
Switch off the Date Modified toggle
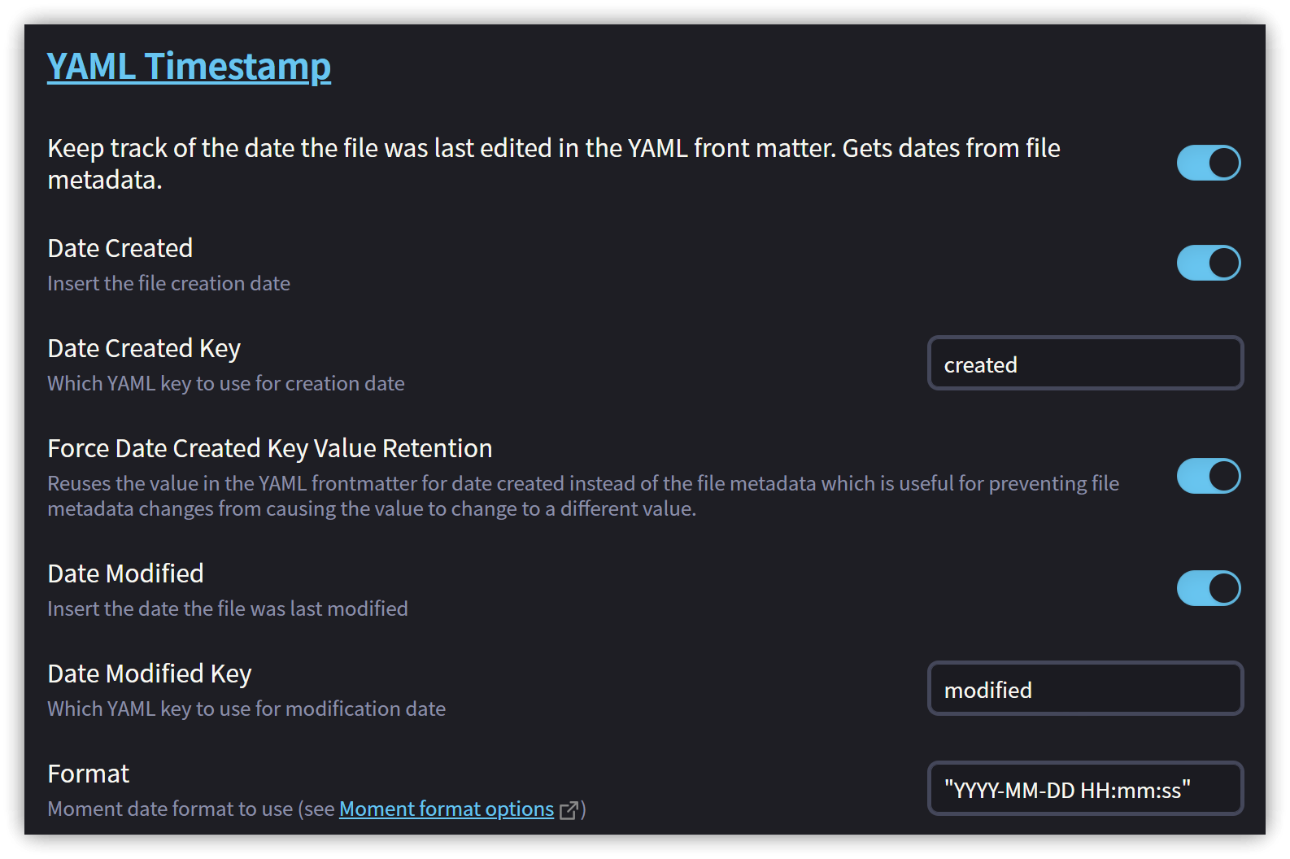[1208, 588]
